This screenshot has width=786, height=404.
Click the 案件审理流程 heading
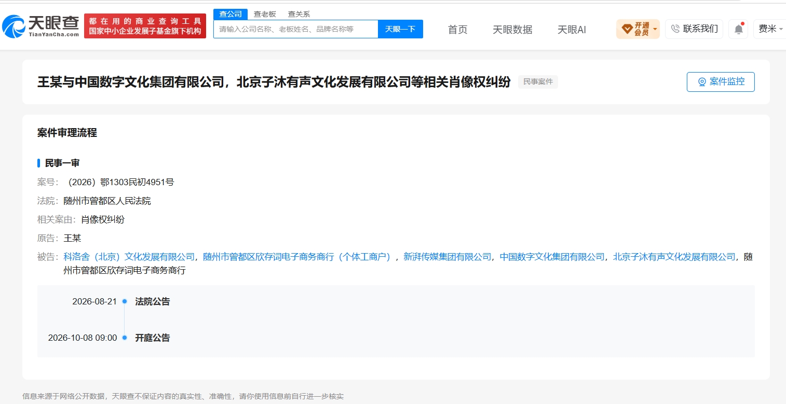click(x=67, y=133)
